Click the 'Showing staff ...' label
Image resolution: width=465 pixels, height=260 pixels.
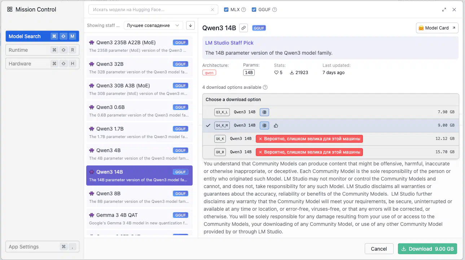point(103,26)
